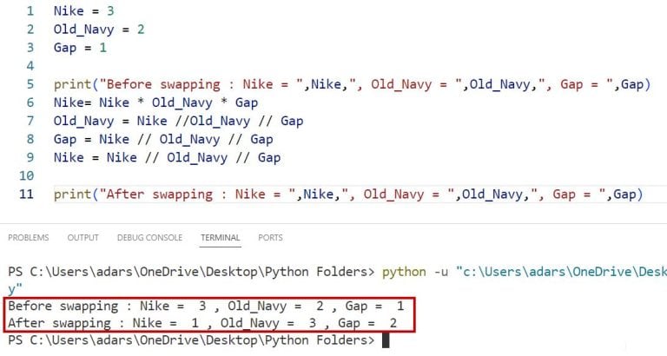Switch to the PORTS tab
This screenshot has height=356, width=667.
point(270,238)
